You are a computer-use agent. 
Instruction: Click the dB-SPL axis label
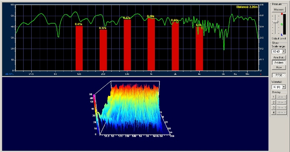coord(9,74)
